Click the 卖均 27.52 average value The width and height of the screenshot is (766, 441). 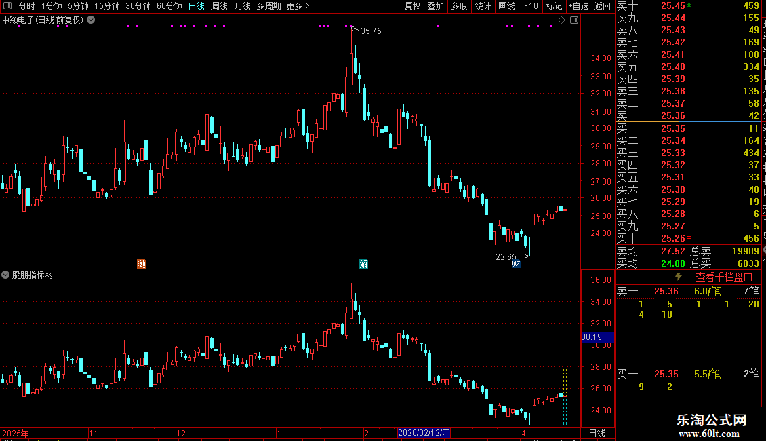coord(672,251)
